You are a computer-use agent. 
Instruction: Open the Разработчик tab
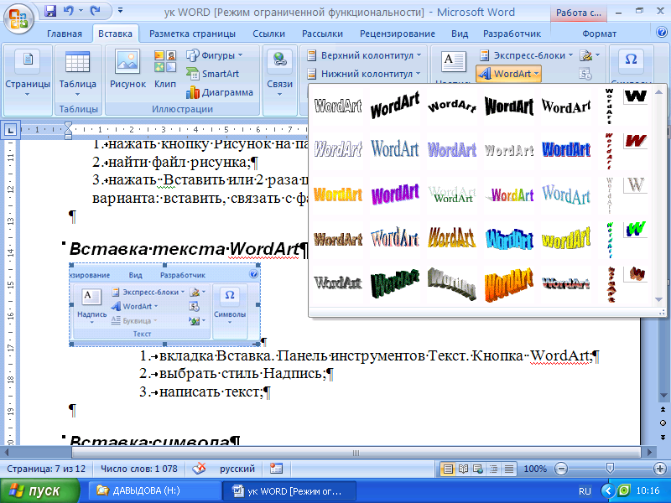tap(512, 34)
